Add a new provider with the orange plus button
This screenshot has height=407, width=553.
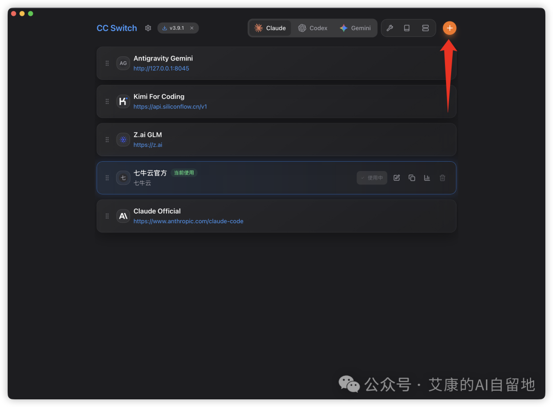point(450,28)
